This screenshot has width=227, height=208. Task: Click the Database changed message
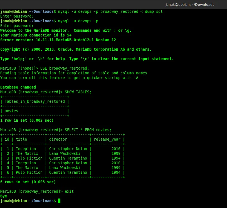click(x=18, y=87)
